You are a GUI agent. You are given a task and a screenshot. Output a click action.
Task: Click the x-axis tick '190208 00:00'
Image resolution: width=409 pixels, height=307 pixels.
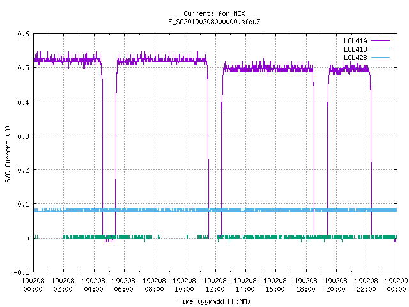click(x=33, y=285)
